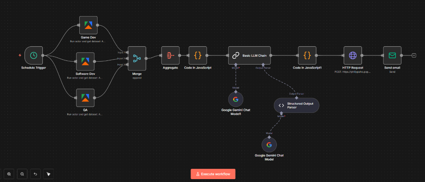Click the 'HTTP Request' label text
This screenshot has height=182, width=425.
click(353, 67)
